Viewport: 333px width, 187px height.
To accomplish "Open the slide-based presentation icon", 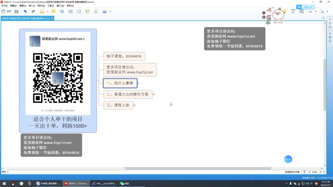I will (x=301, y=12).
